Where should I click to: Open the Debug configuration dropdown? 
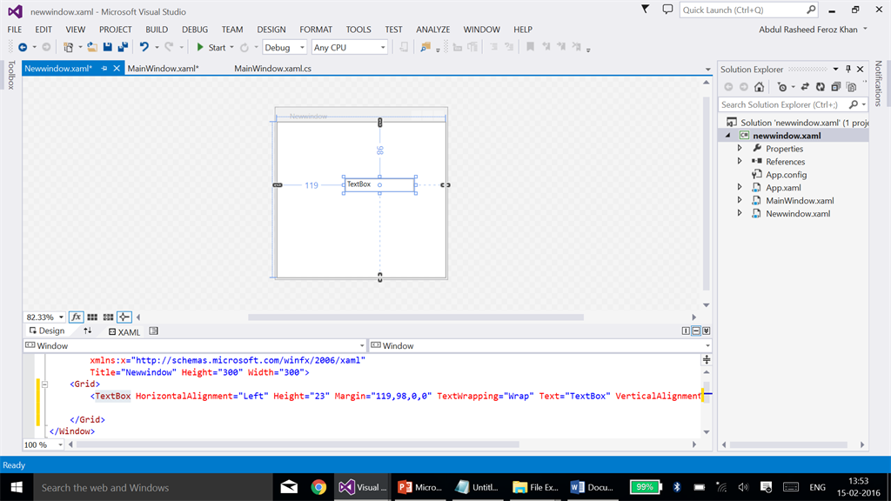285,48
